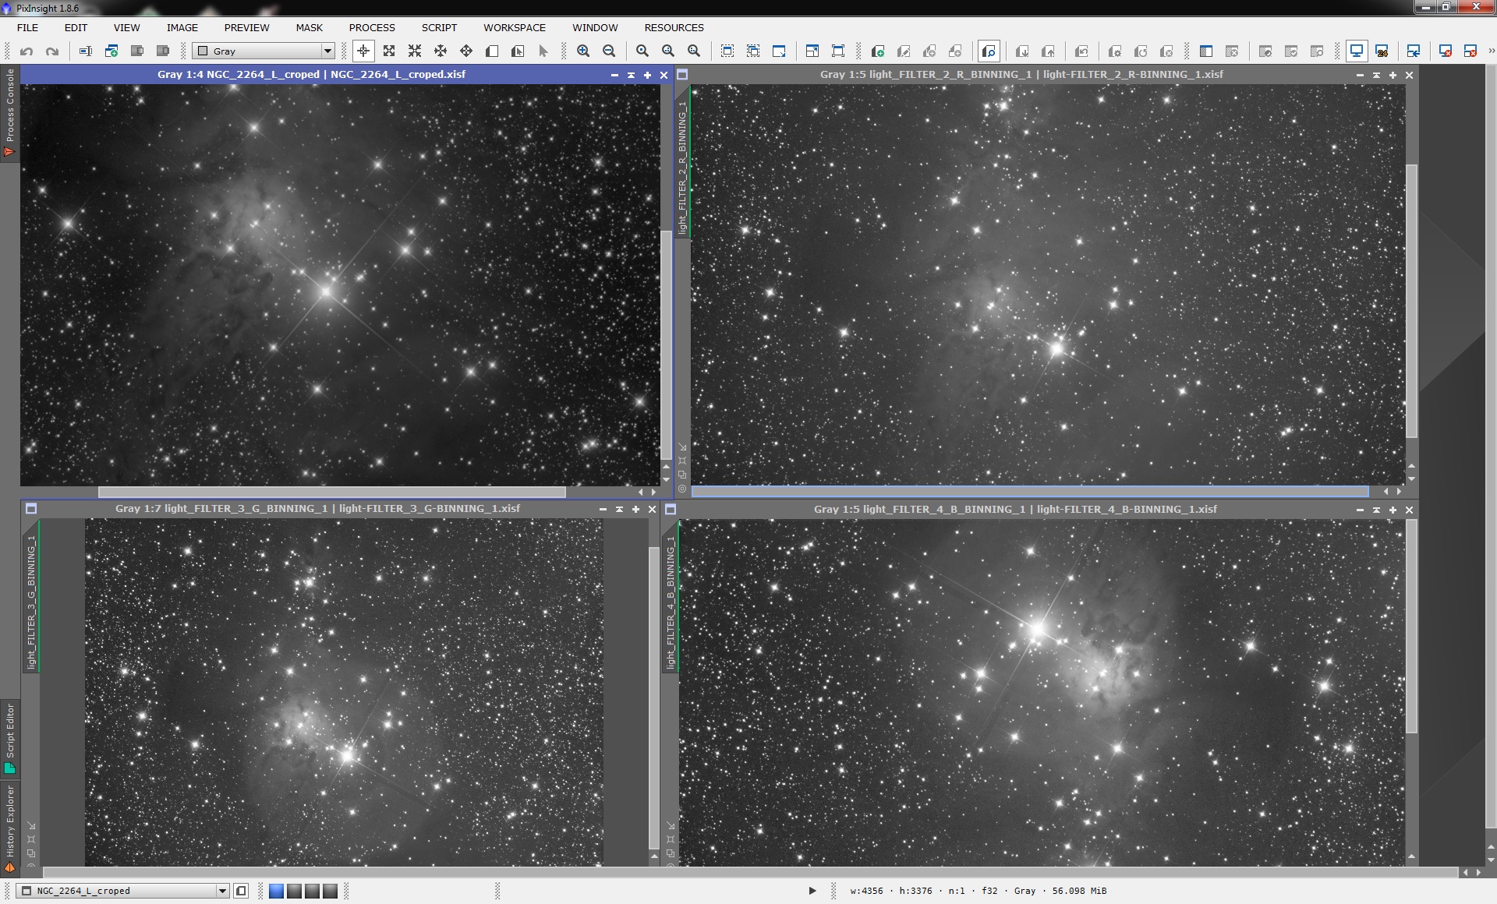Viewport: 1497px width, 904px height.
Task: Click the vertical scrollbar of FILTER_2_R window
Action: coord(1412,301)
